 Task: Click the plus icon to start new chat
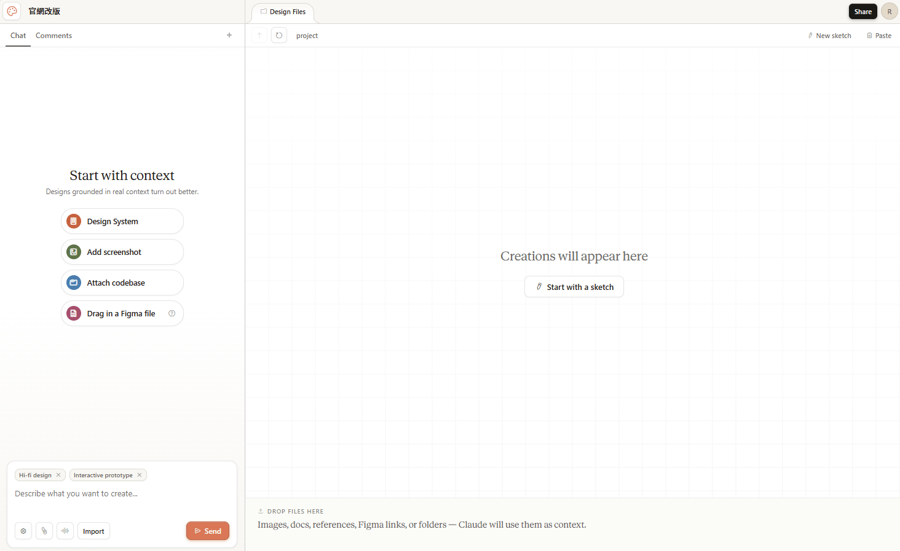pyautogui.click(x=229, y=35)
